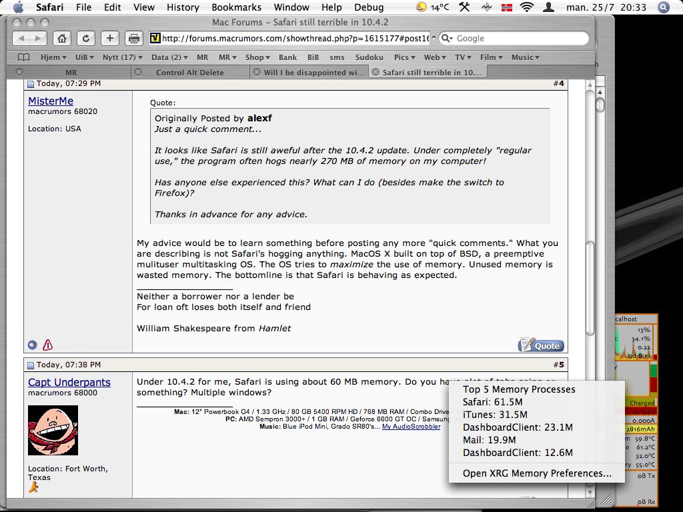Screen dimensions: 683x512
Task: Open the File menu
Action: [x=83, y=7]
